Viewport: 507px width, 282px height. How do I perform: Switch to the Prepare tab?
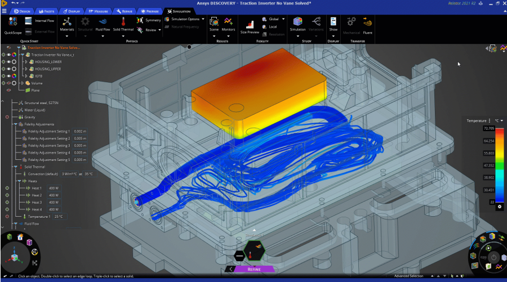click(150, 11)
